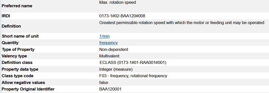Click the IRDI value 0173-1#02-BAA120#008
The image size is (269, 93).
pos(122,16)
